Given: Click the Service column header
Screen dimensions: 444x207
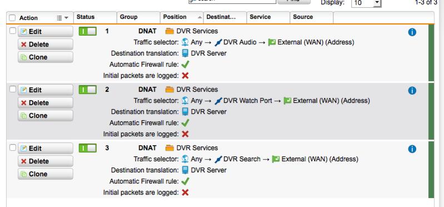Looking at the screenshot, I should click(x=268, y=17).
